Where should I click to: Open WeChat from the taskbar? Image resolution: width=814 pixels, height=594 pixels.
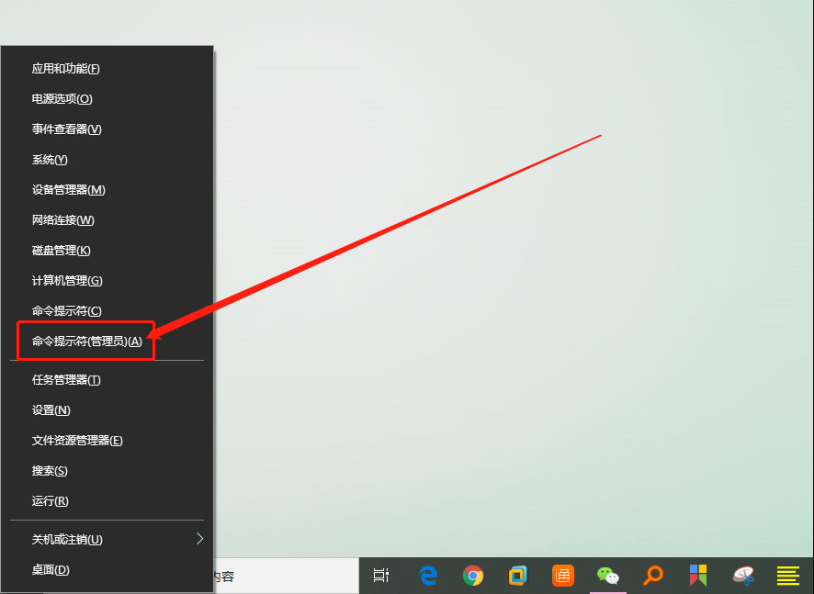pyautogui.click(x=607, y=577)
